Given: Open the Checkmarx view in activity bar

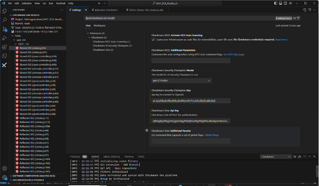Looking at the screenshot, I should tap(4, 65).
